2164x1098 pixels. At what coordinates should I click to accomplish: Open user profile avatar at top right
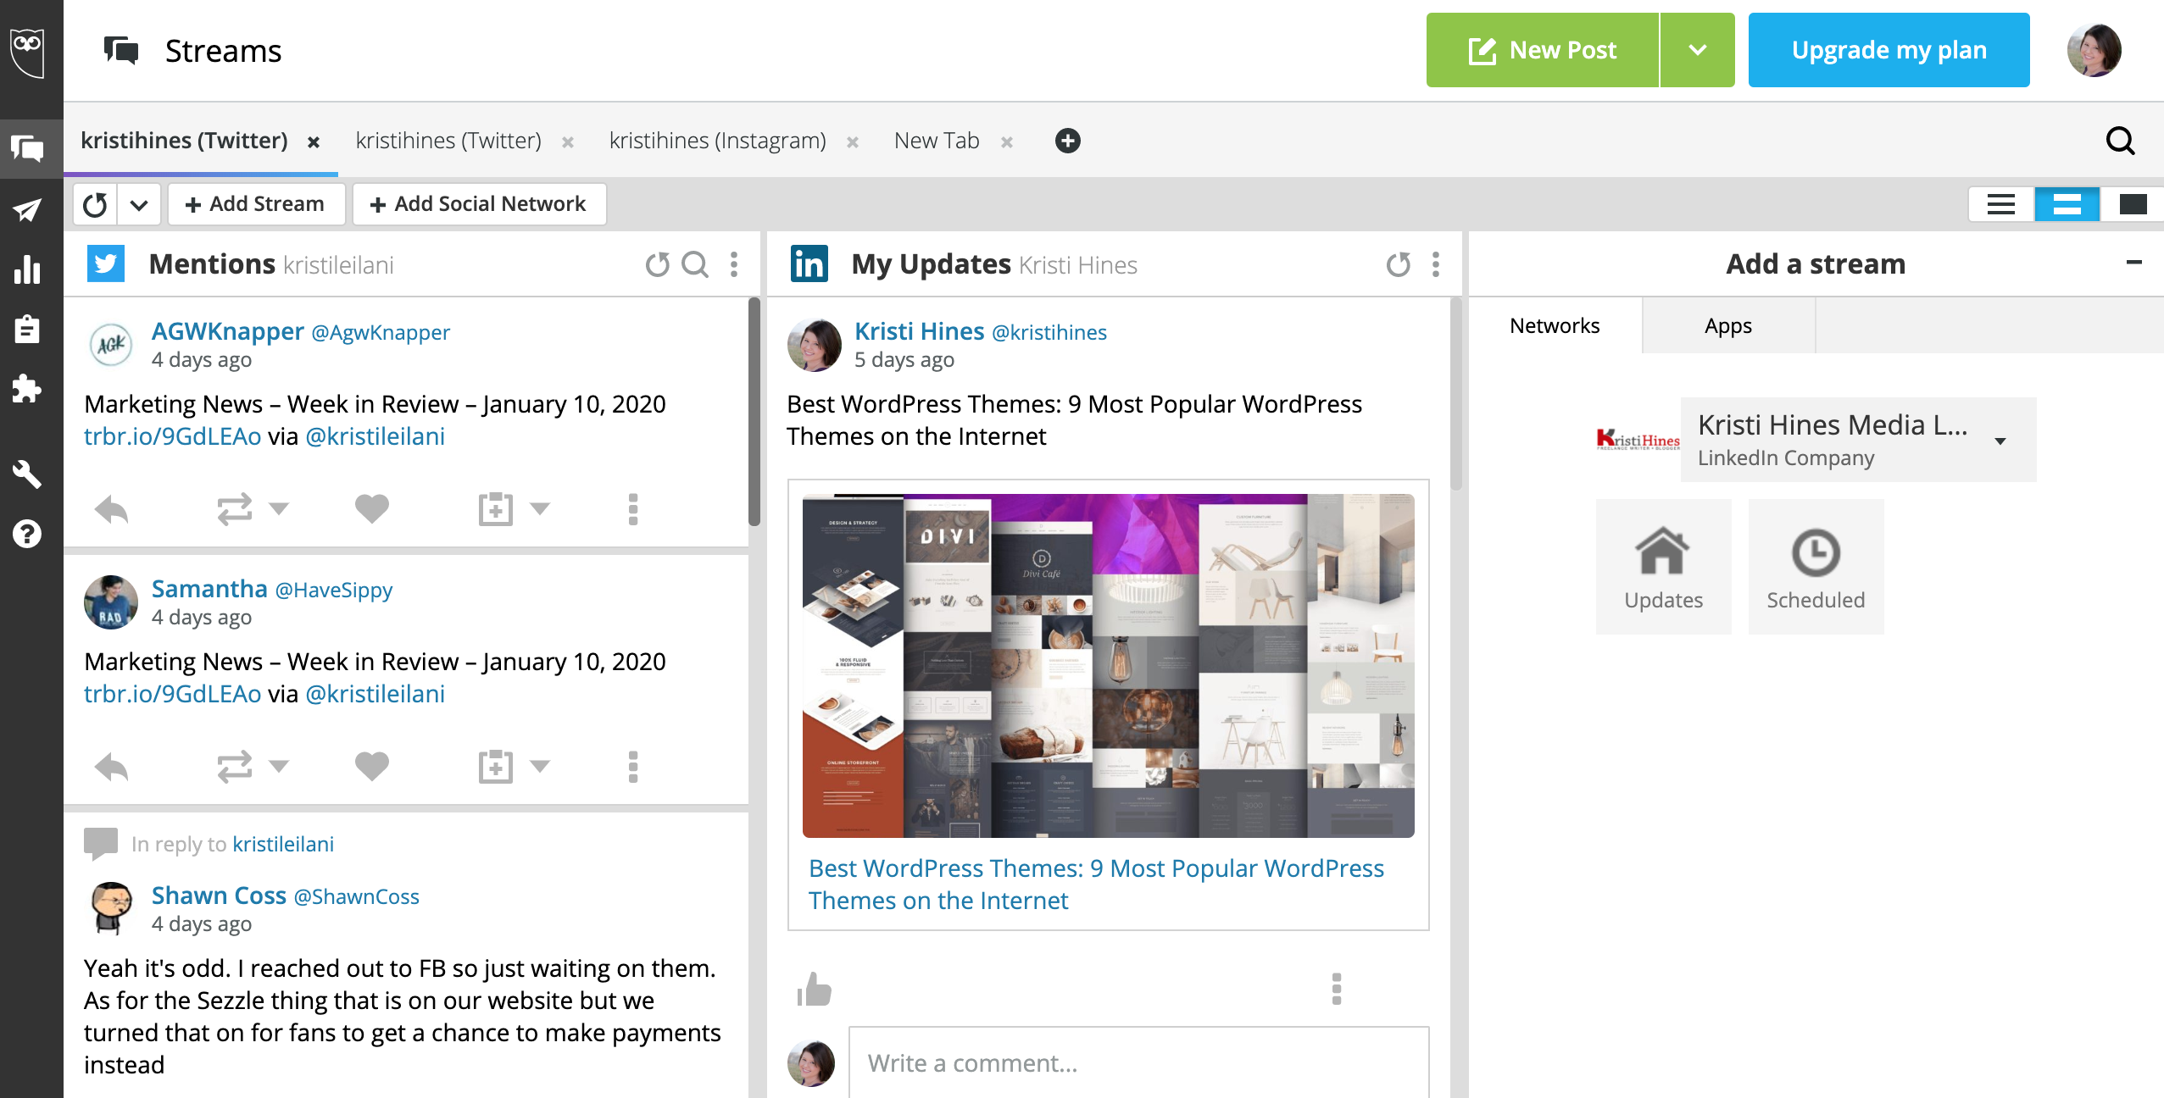tap(2094, 50)
